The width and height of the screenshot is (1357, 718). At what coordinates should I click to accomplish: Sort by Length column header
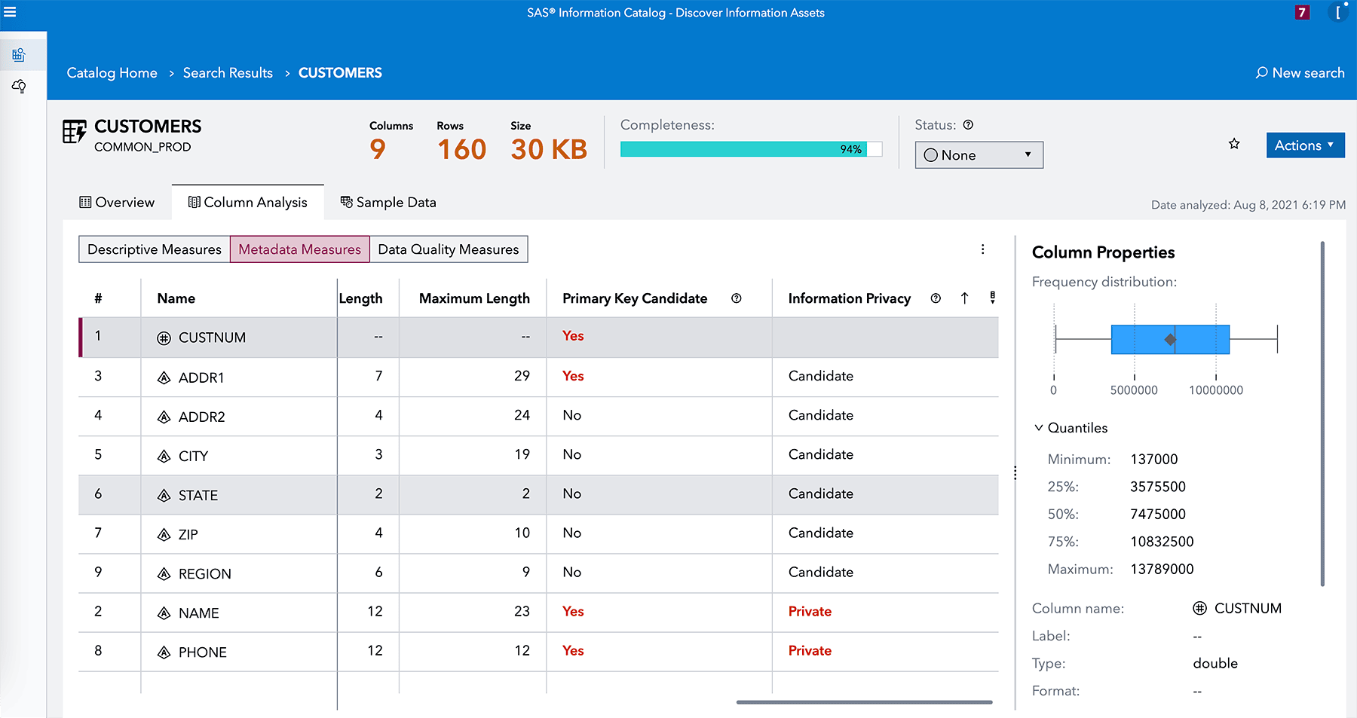[x=360, y=298]
